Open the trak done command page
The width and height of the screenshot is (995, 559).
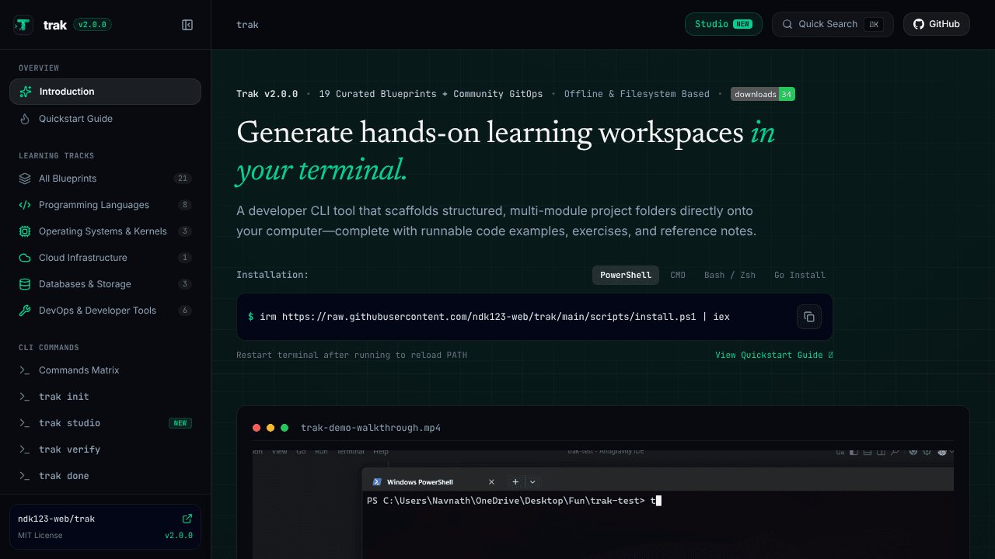pyautogui.click(x=105, y=476)
